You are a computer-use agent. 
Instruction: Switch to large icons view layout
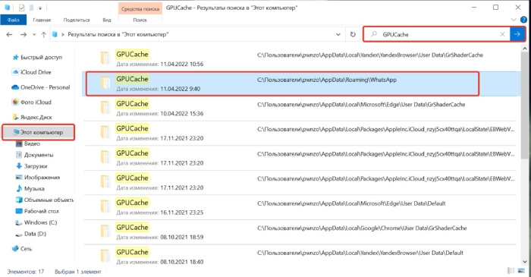[x=521, y=271]
